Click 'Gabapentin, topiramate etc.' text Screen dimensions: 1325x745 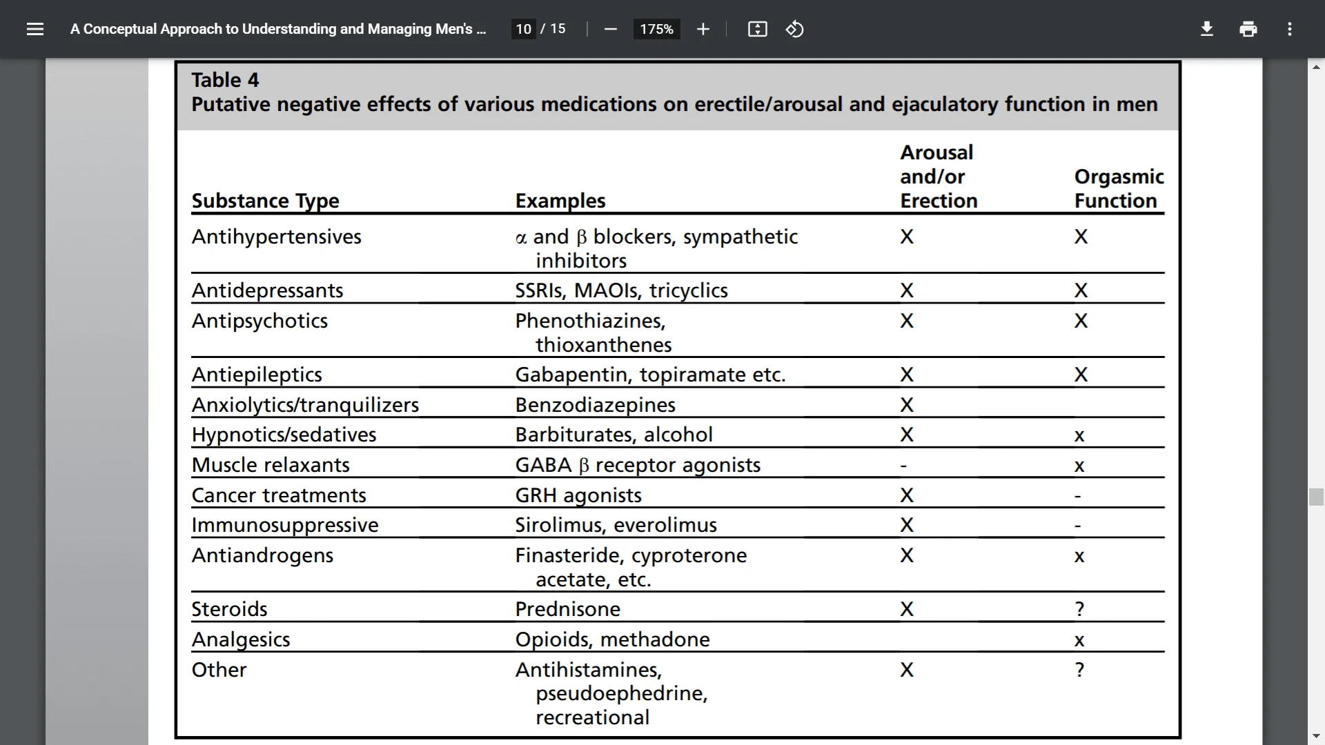[650, 375]
